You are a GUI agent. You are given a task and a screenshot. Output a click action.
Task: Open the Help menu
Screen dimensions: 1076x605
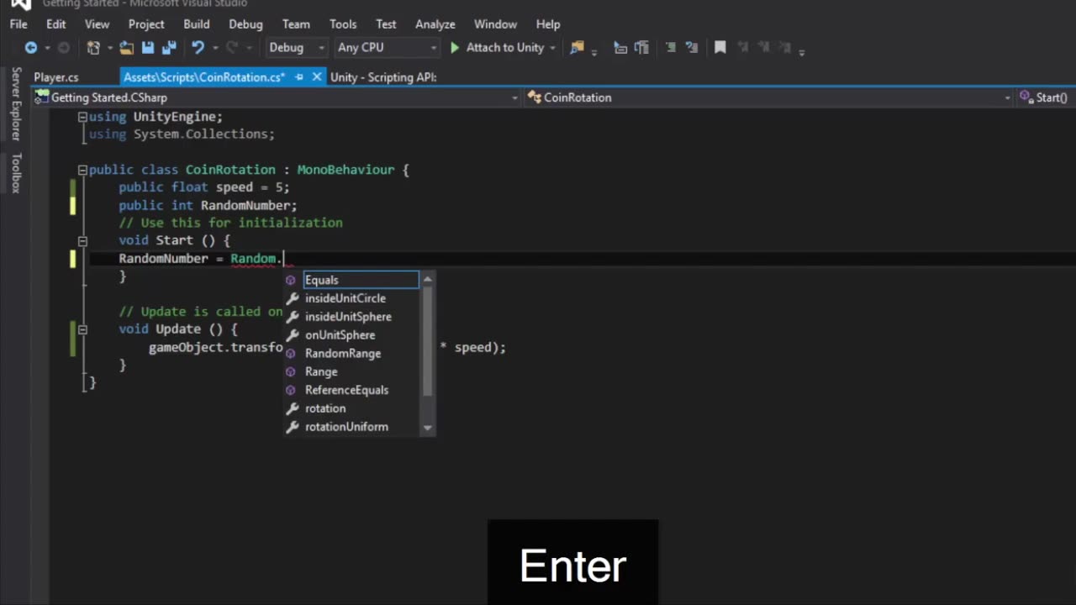[548, 24]
